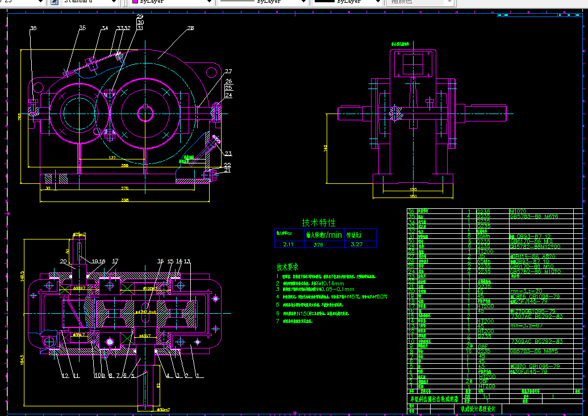
Task: Select the 3.27 transmission ratio value
Action: tap(357, 245)
